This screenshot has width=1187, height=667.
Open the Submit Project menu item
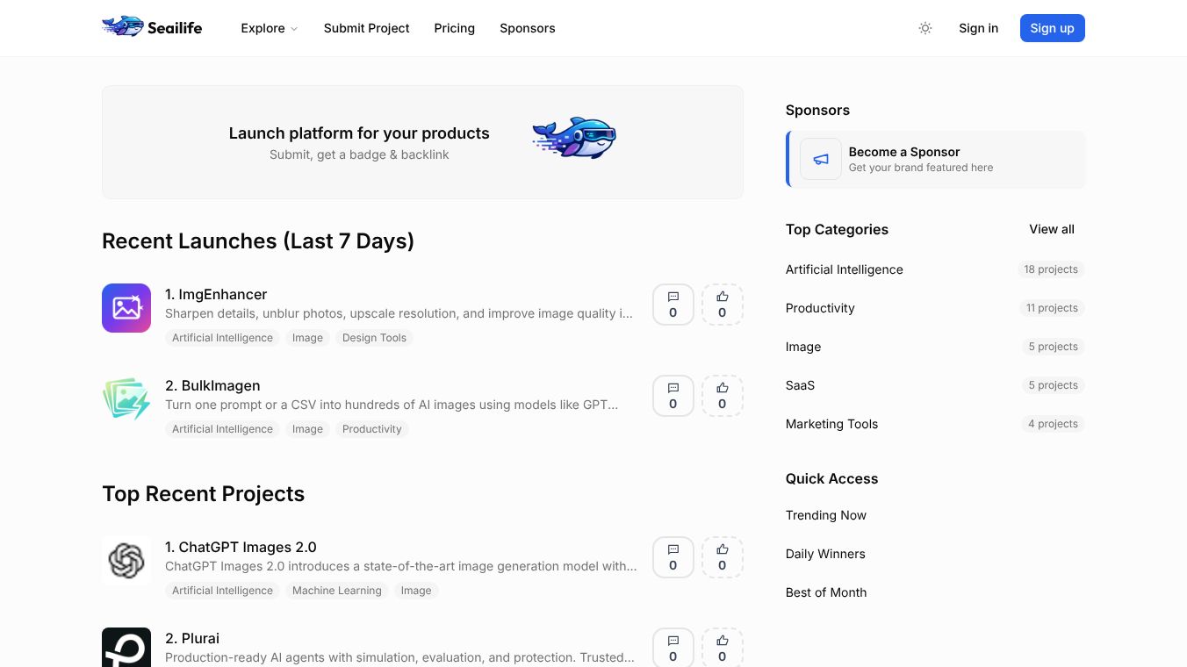point(366,28)
